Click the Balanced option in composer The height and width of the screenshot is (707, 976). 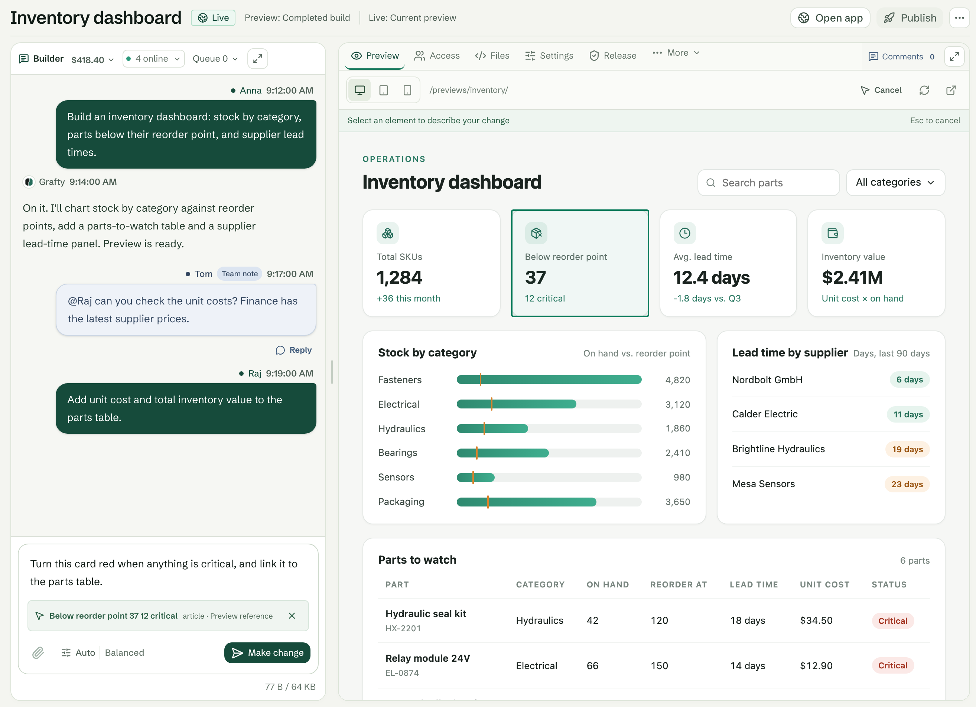124,653
